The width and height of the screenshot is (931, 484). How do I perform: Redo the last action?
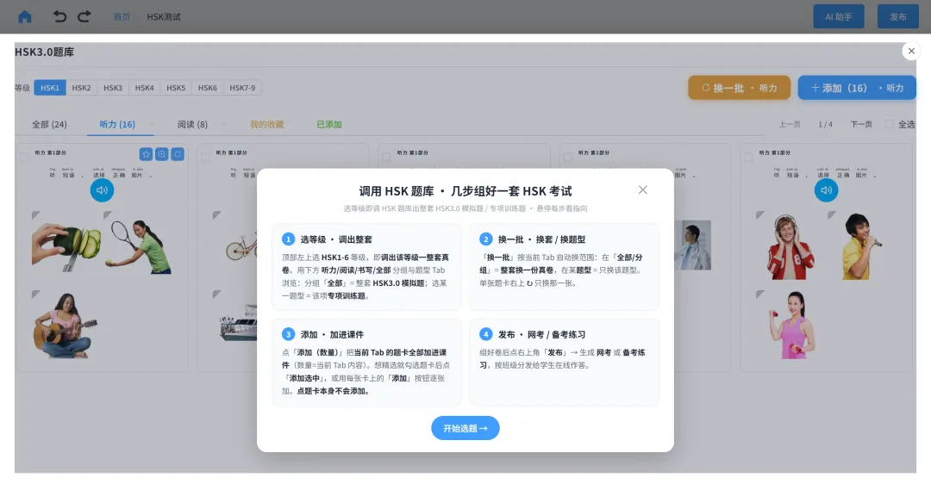(84, 16)
